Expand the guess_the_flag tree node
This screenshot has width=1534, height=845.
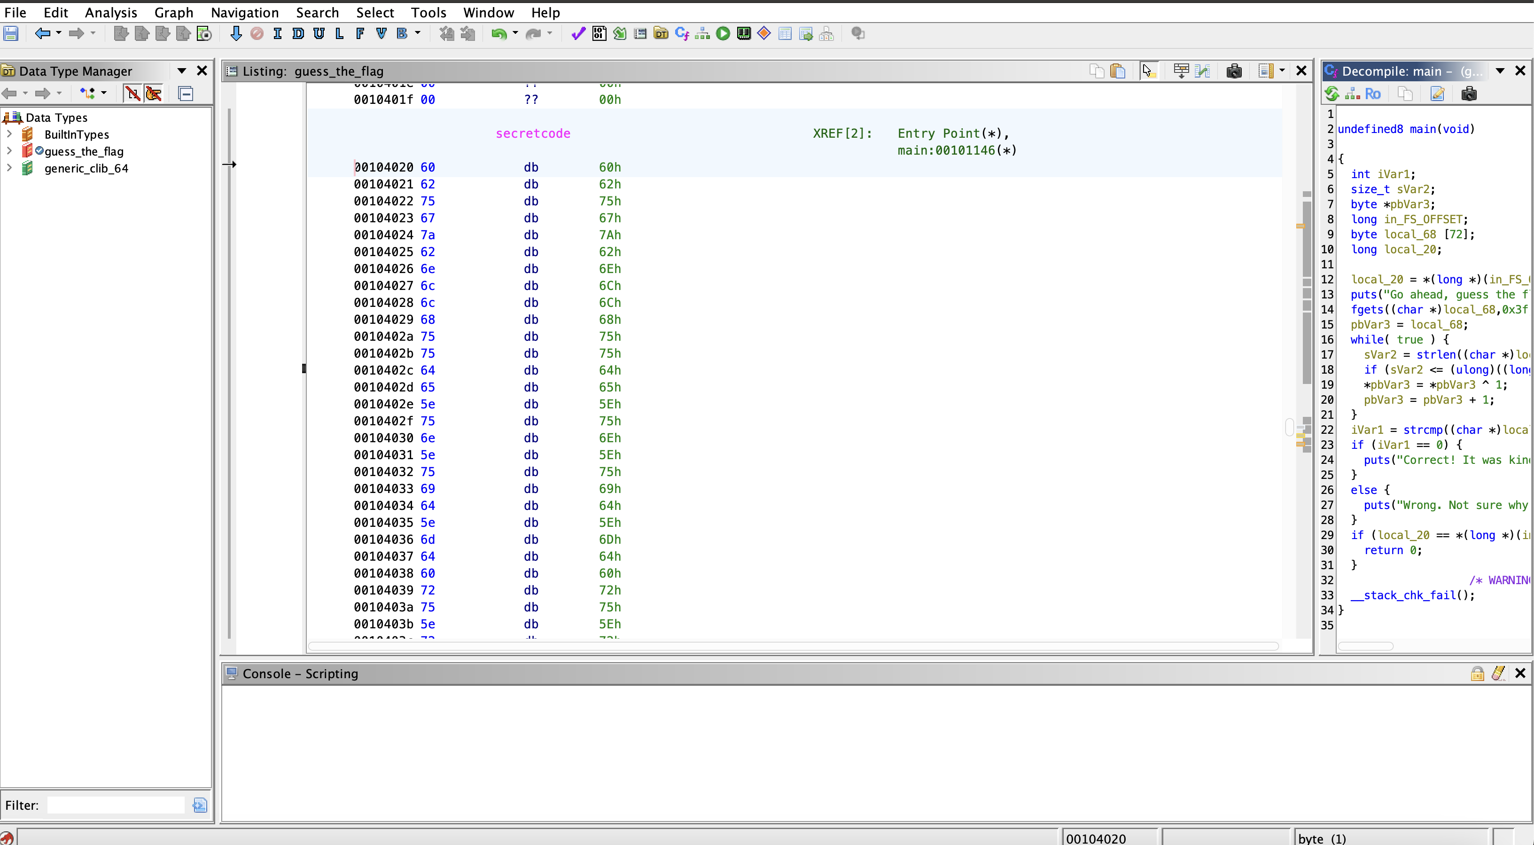(x=9, y=151)
